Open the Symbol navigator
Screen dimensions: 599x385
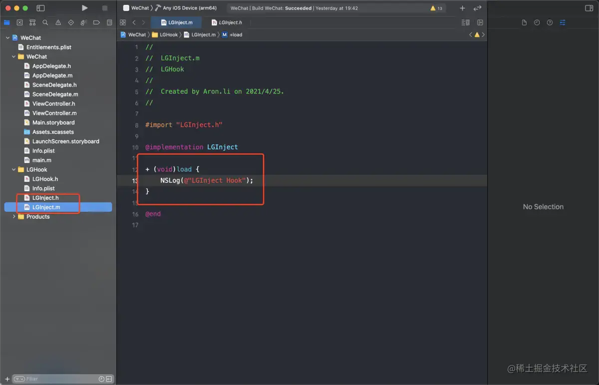[x=32, y=22]
